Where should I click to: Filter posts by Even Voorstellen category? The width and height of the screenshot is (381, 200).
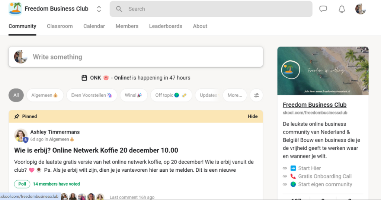pos(92,95)
